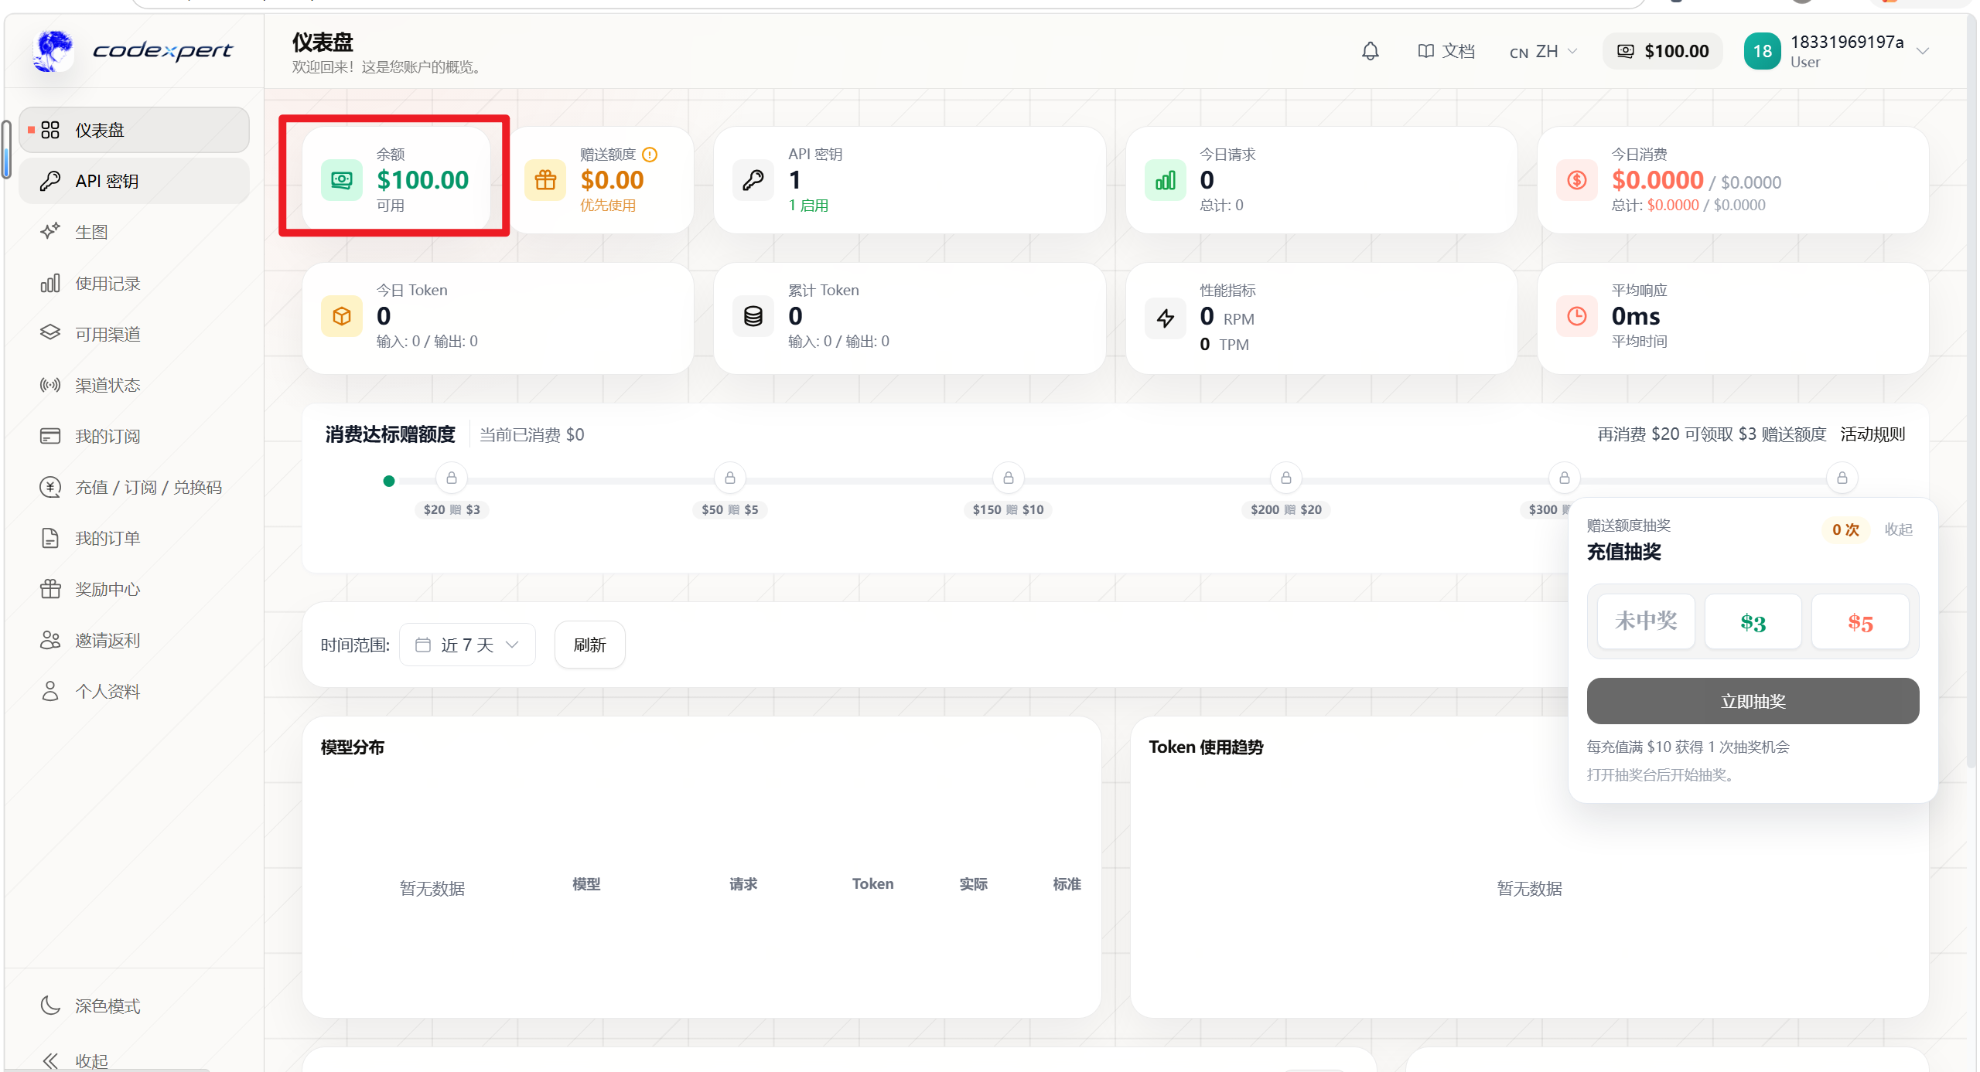
Task: Click the $3 lottery prize tile
Action: 1753,621
